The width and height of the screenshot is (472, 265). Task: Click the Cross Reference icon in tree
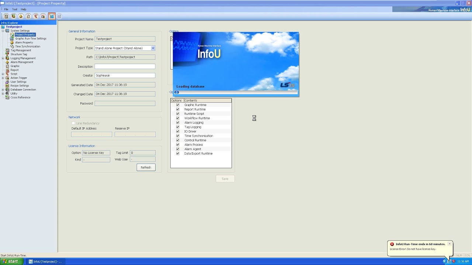[x=7, y=98]
